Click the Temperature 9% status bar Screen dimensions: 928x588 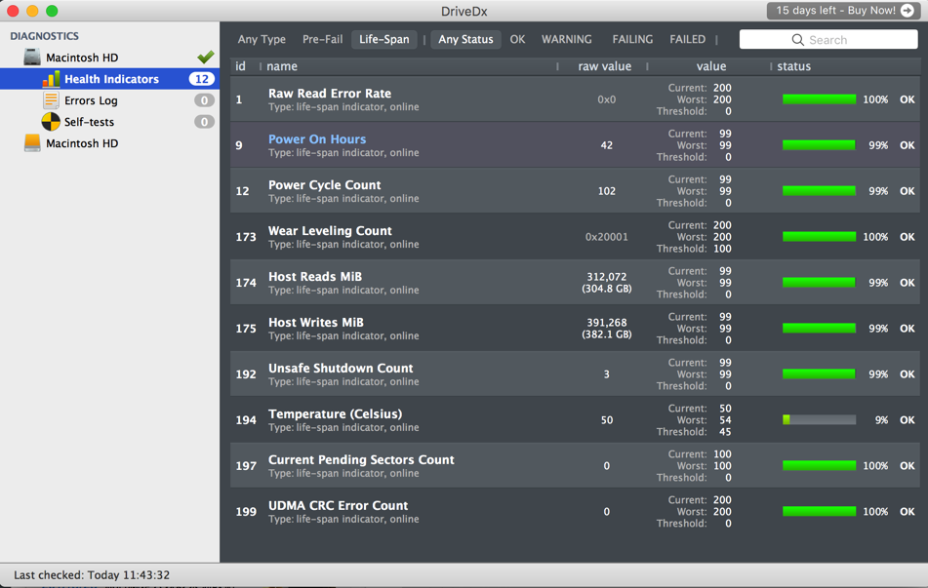819,420
